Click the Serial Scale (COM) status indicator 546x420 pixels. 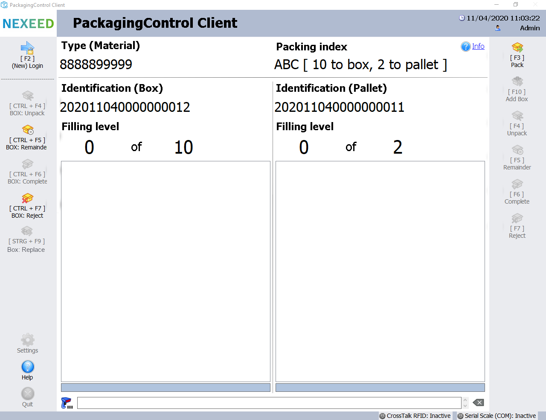pos(497,416)
